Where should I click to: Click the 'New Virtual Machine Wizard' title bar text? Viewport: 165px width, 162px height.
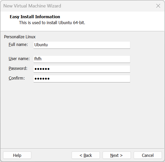point(32,6)
